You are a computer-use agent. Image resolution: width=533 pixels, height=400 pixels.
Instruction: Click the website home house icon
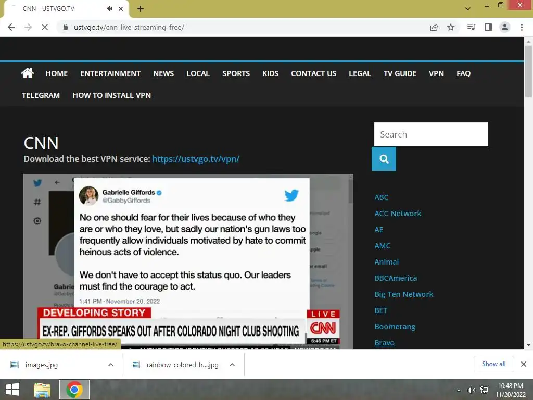pyautogui.click(x=28, y=73)
